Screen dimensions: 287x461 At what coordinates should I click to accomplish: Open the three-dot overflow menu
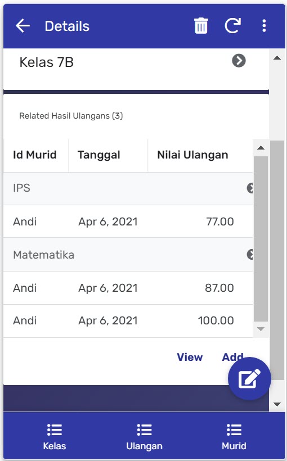coord(264,26)
